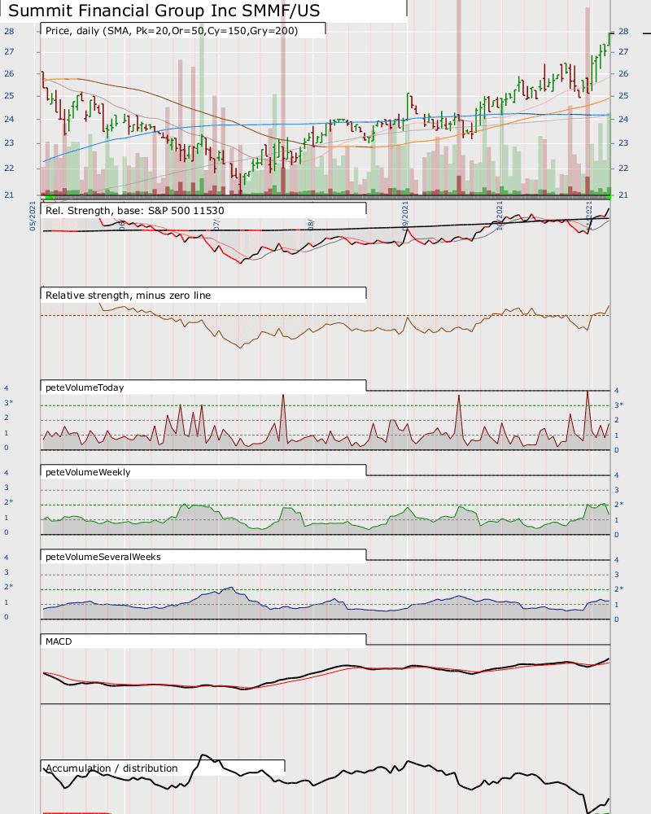Select 21 on the left price axis

[9, 195]
